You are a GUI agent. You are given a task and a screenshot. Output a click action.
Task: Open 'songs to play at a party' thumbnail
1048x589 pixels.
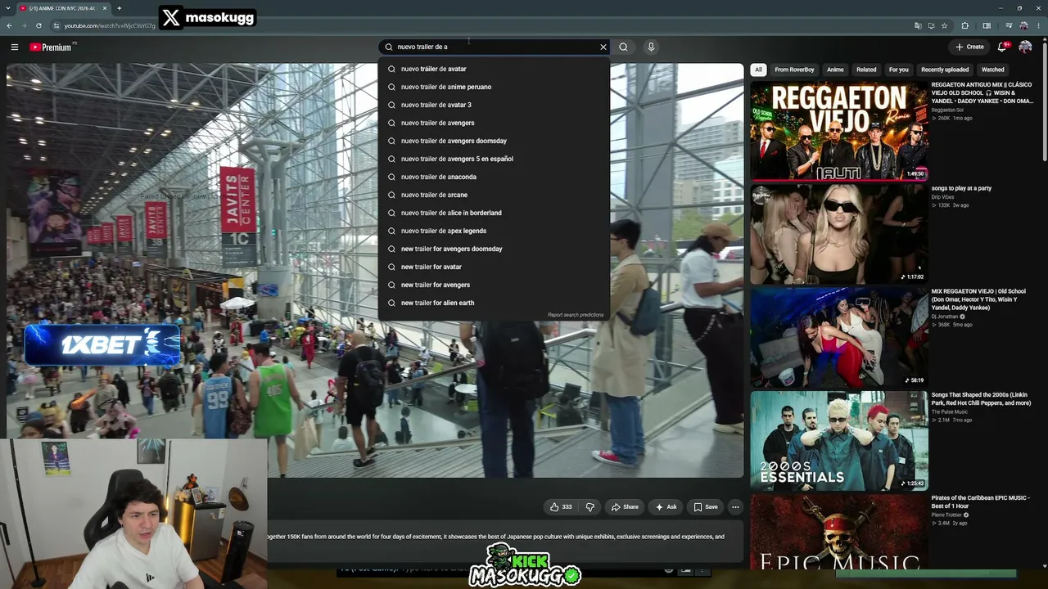839,234
